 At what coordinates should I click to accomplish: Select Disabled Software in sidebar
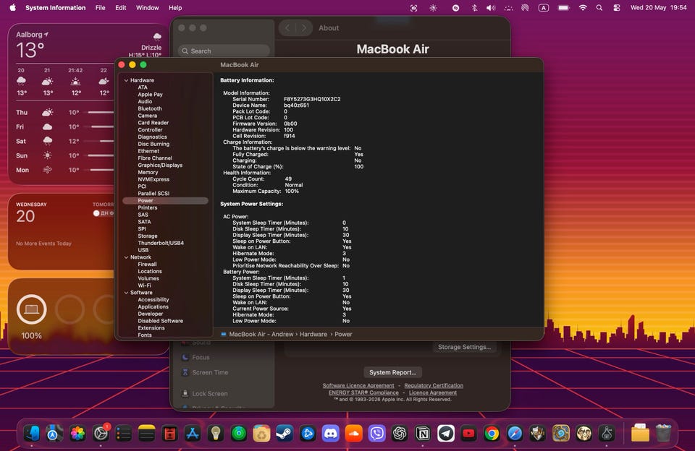[x=160, y=322]
